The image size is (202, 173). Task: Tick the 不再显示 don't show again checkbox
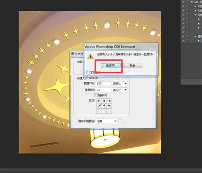(x=87, y=72)
